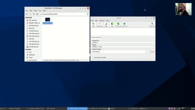
Task: Open the WinFF Options toolbar button
Action: pyautogui.click(x=152, y=25)
